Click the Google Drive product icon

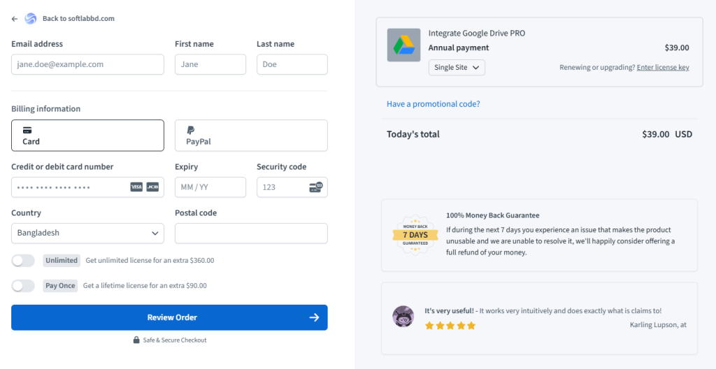[403, 45]
